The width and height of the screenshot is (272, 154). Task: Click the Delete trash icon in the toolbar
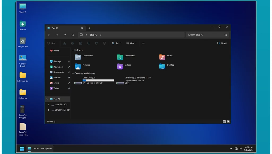click(x=104, y=43)
